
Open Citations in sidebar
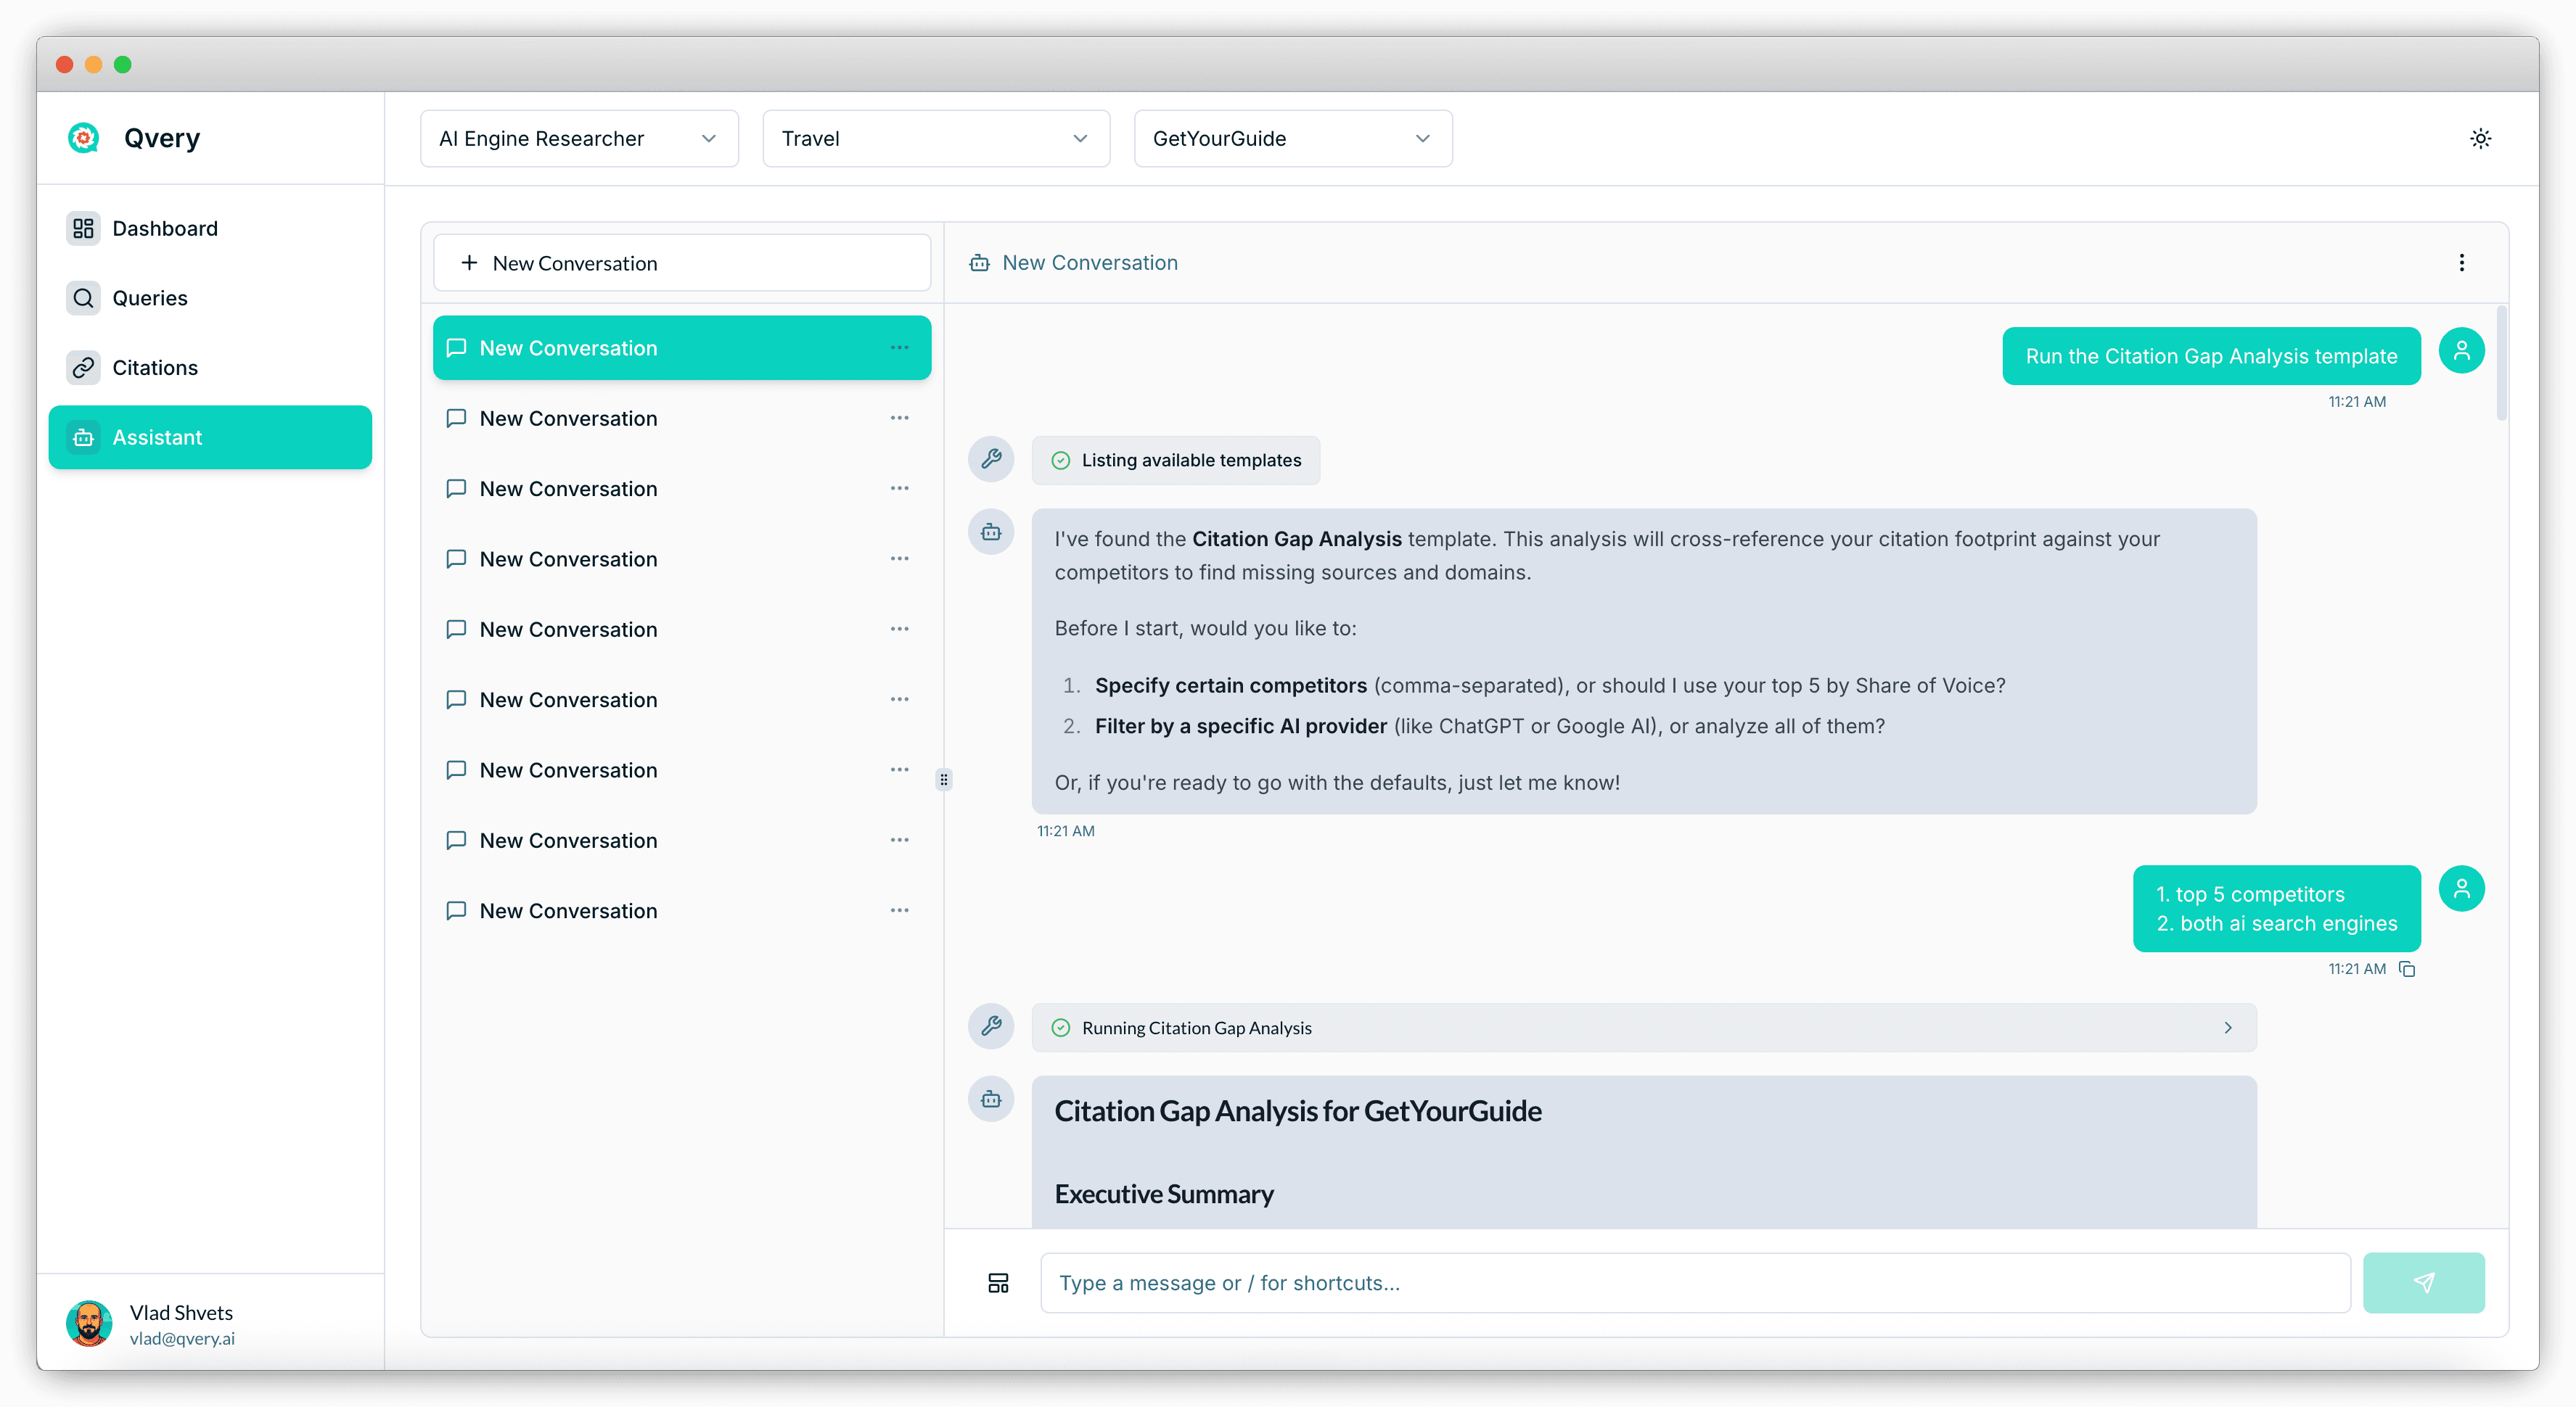(210, 368)
